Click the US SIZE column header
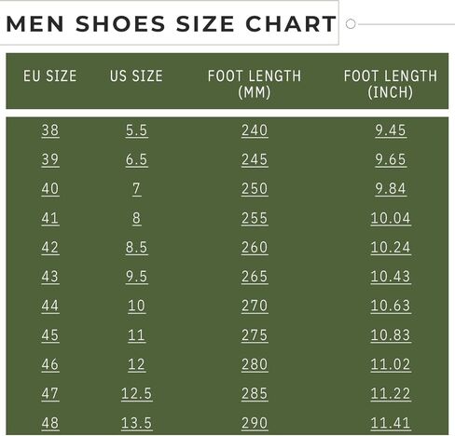Image resolution: width=455 pixels, height=436 pixels. click(136, 76)
